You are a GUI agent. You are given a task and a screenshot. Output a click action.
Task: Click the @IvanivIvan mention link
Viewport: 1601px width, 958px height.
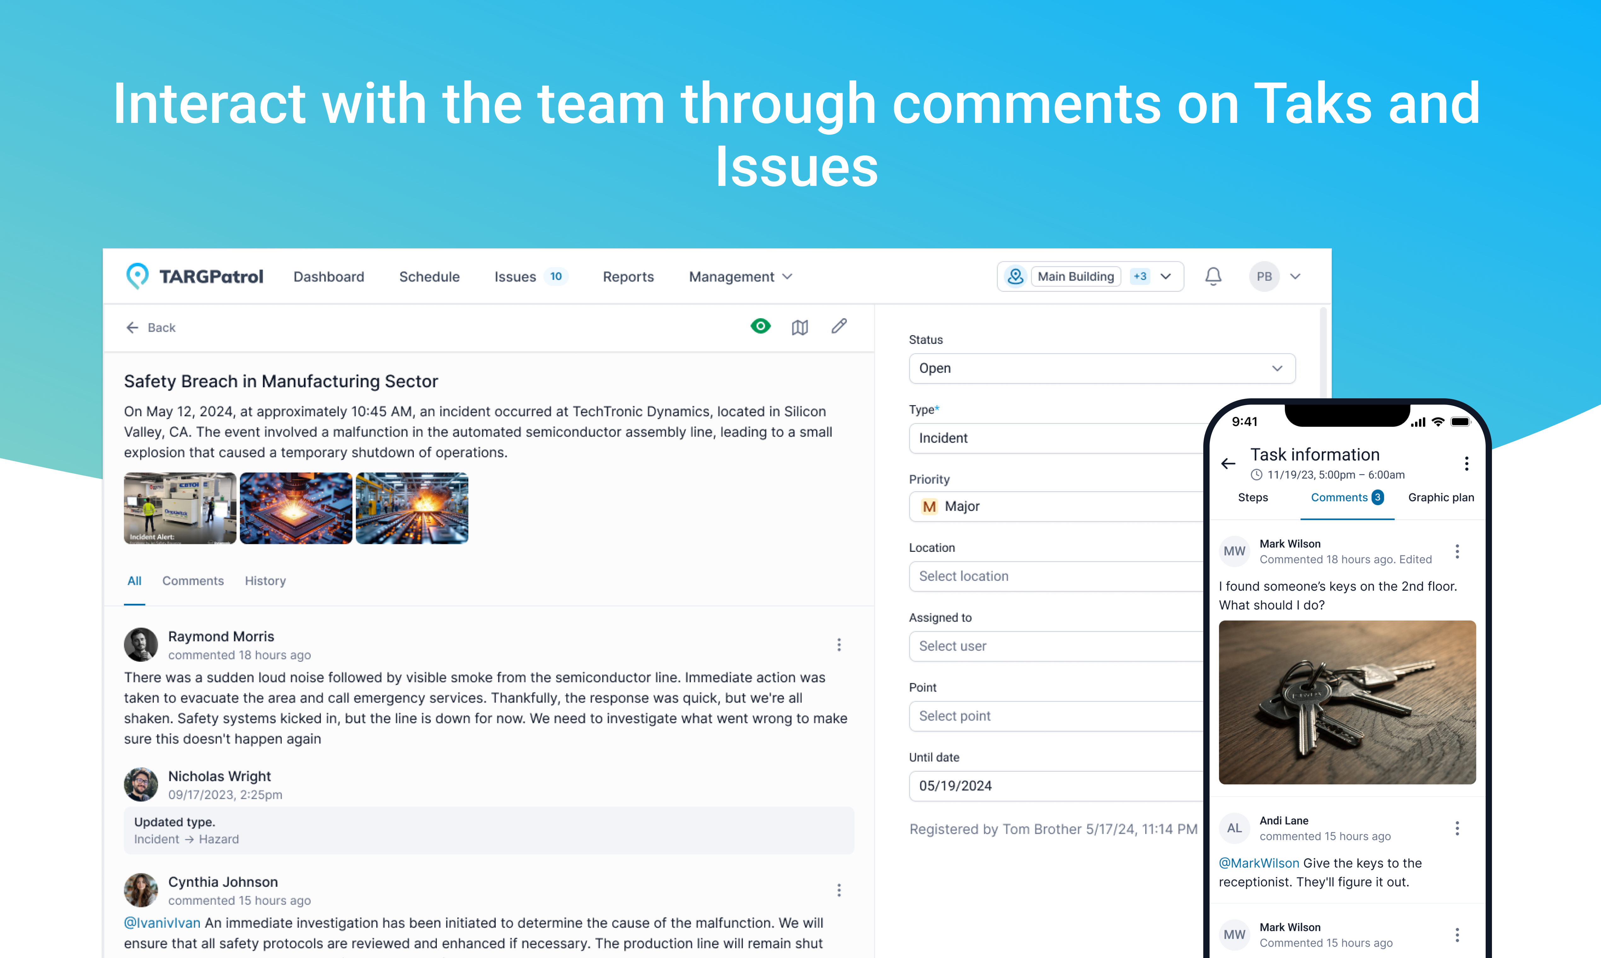coord(162,922)
